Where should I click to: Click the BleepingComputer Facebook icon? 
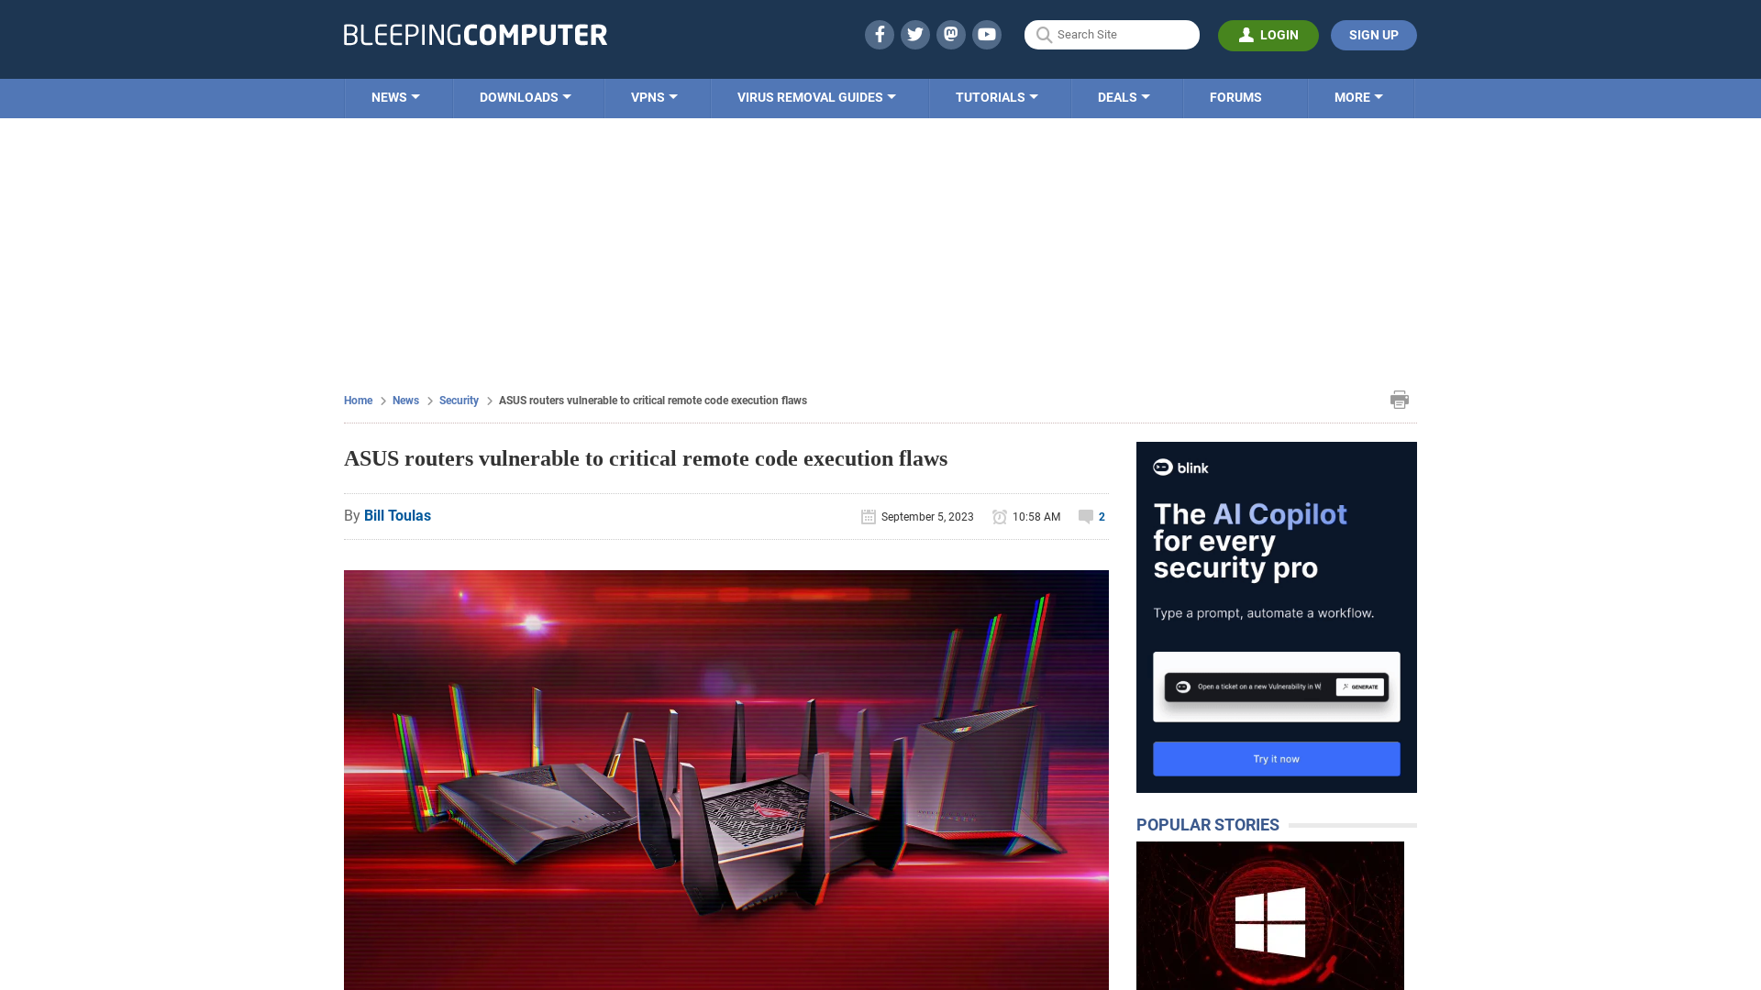[x=880, y=34]
